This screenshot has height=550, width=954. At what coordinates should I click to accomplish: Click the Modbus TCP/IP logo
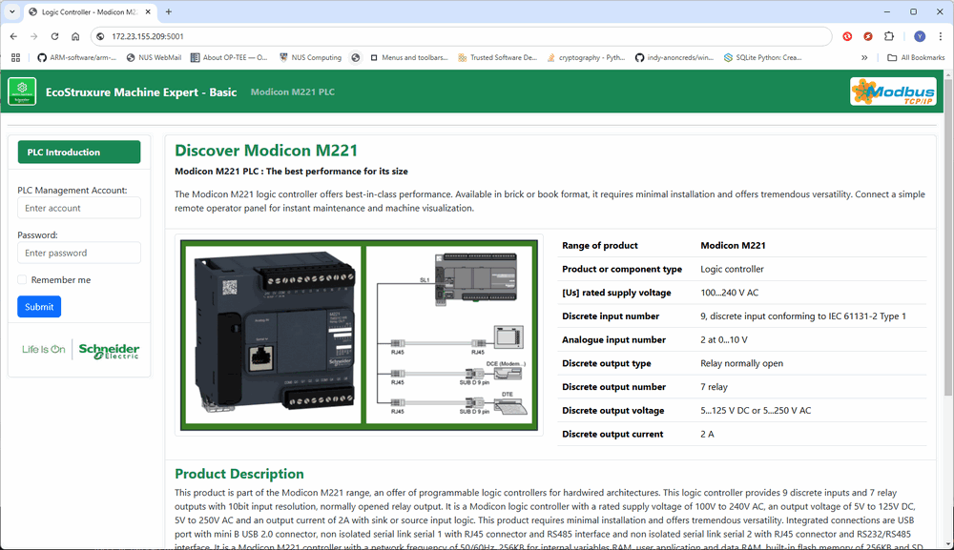pyautogui.click(x=893, y=92)
